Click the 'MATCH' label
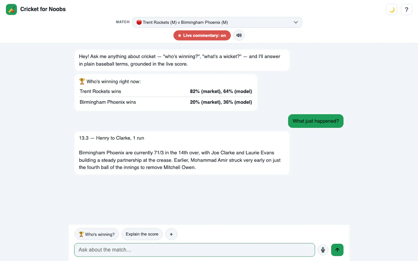 tap(123, 22)
